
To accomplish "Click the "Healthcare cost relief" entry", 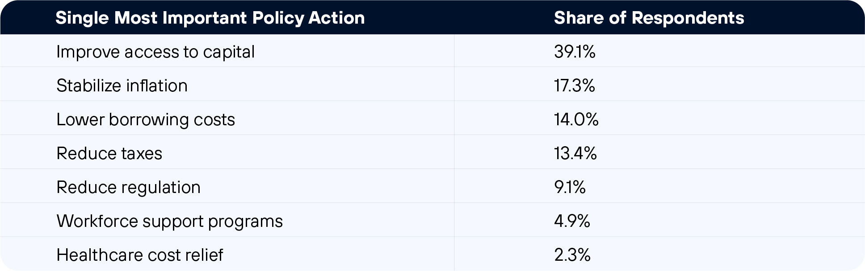I will tap(140, 255).
